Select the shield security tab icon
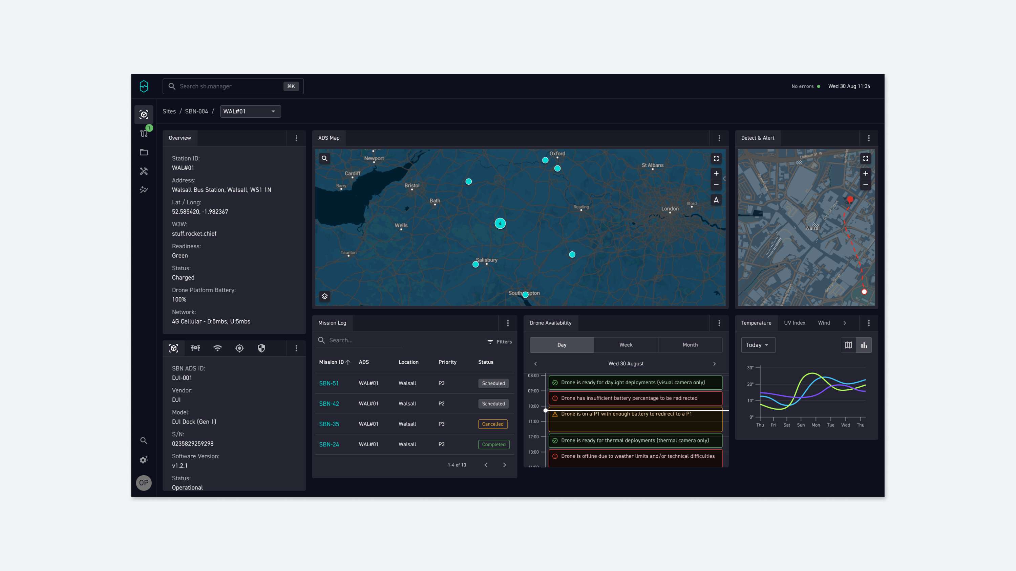Screen dimensions: 1016x571 pos(261,348)
